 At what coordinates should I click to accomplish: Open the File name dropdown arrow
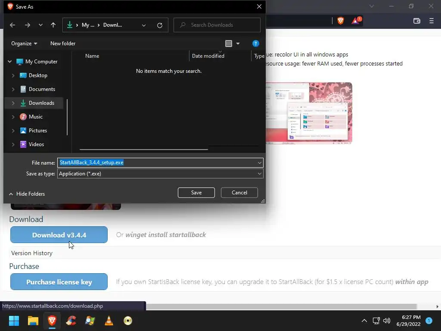tap(259, 162)
